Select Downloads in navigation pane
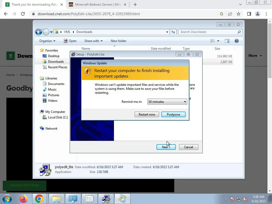The image size is (272, 204). 56,61
